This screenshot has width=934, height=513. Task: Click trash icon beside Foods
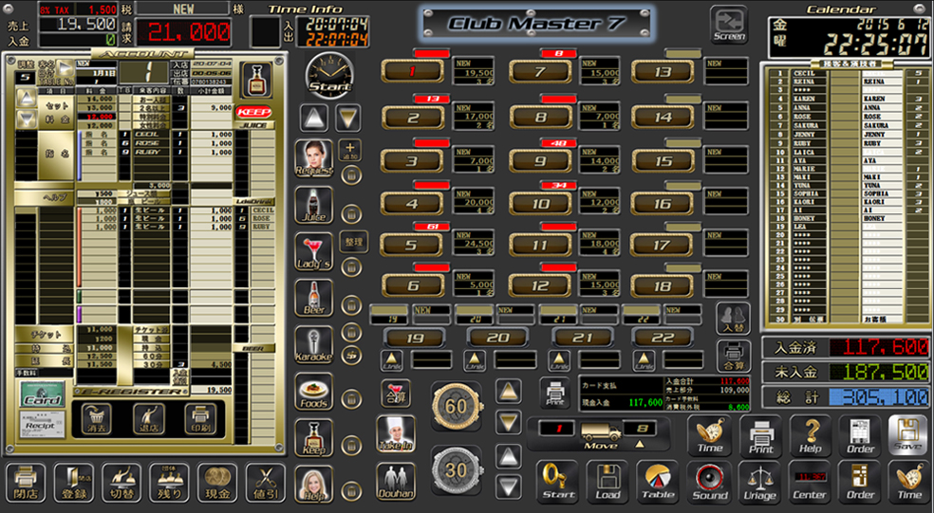[x=352, y=398]
